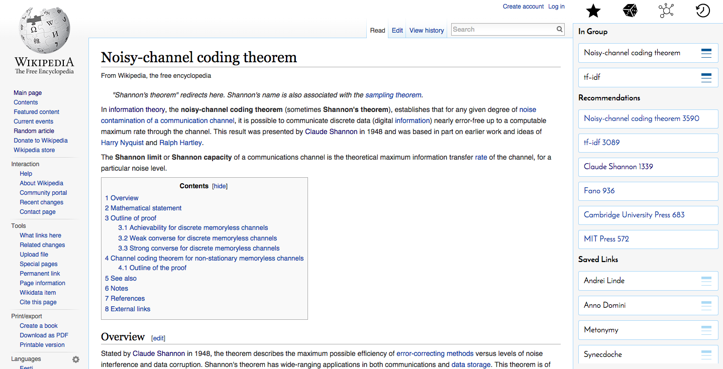This screenshot has height=369, width=723.
Task: Open Featured content in sidebar
Action: tap(36, 112)
